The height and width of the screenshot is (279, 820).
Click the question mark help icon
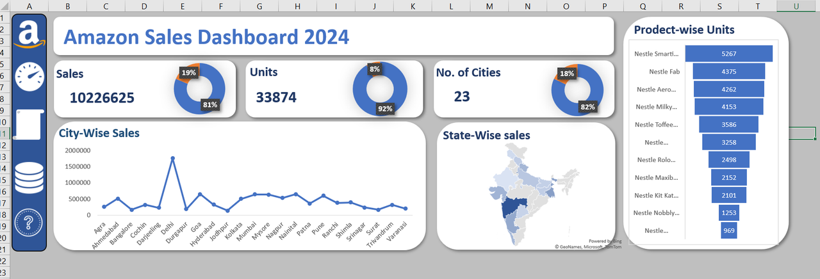coord(29,223)
